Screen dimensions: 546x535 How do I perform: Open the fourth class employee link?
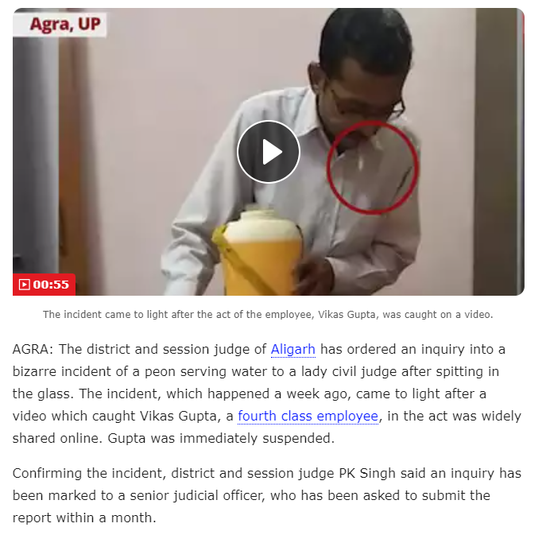[308, 416]
